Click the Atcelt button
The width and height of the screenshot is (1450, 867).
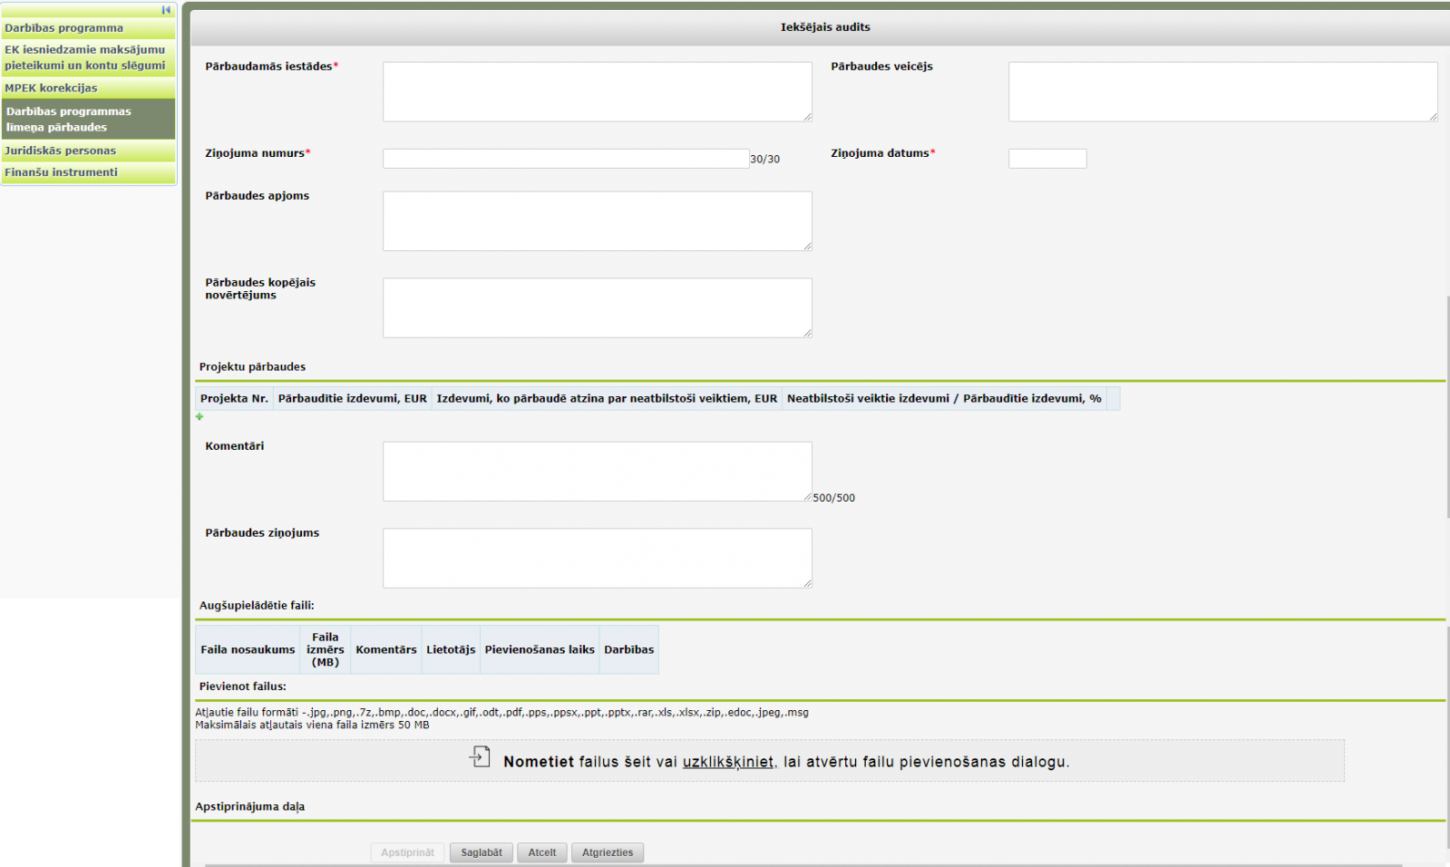(x=542, y=852)
